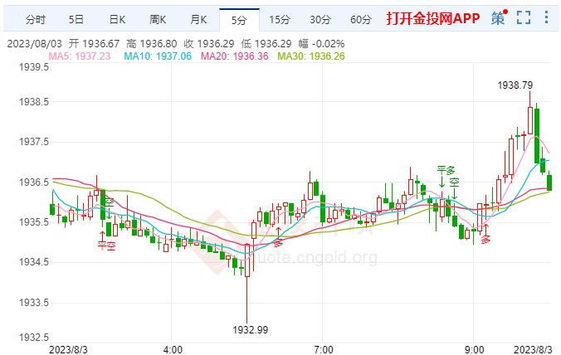The image size is (561, 355).
Task: Open the 30分 interval tab
Action: [320, 19]
